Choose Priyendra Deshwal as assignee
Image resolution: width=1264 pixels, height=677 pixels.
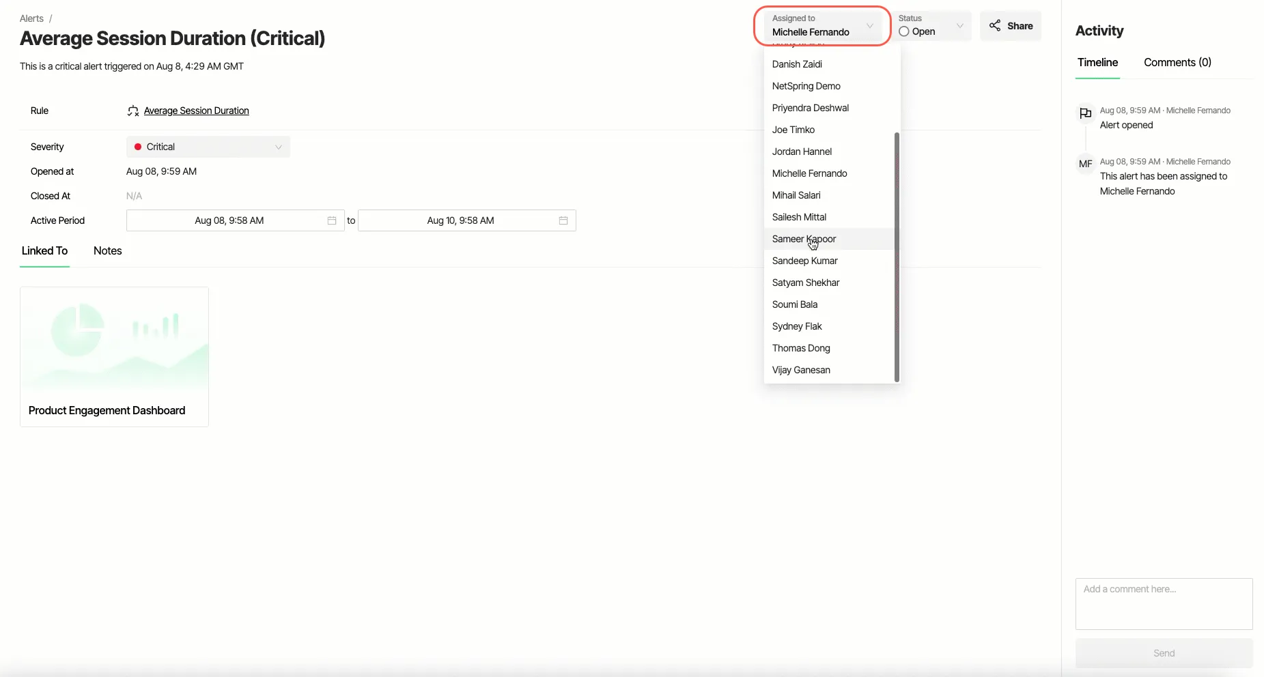point(829,108)
